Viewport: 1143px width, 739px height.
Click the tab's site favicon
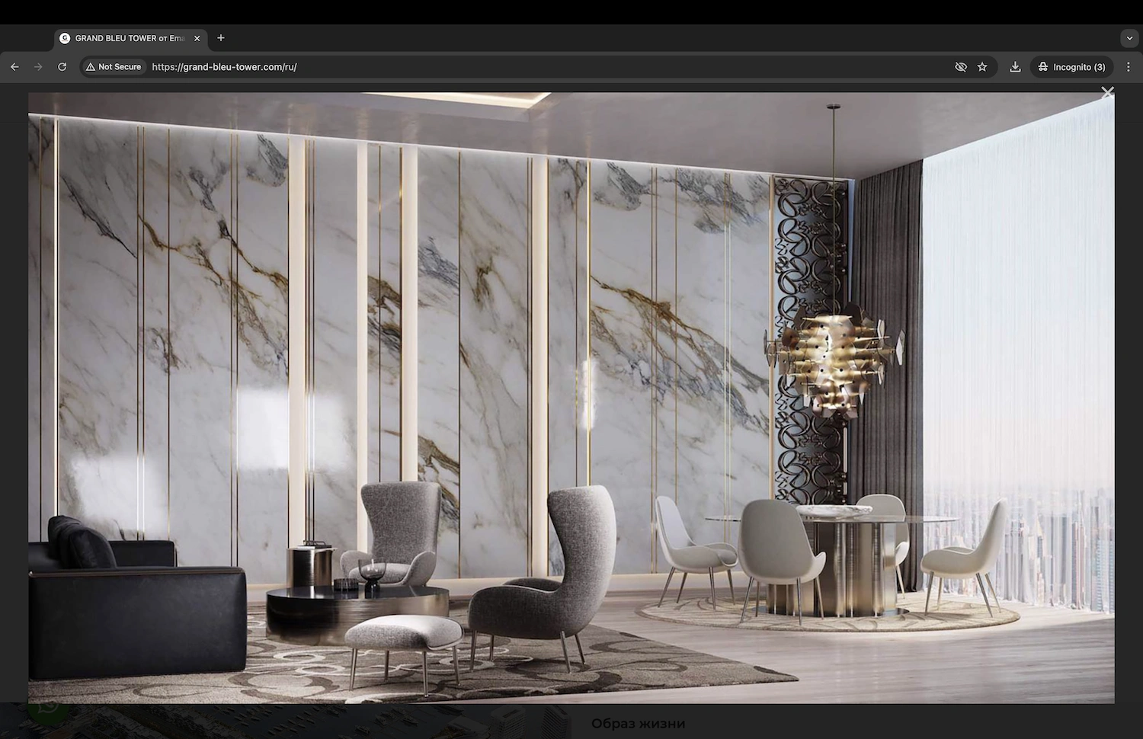coord(65,38)
